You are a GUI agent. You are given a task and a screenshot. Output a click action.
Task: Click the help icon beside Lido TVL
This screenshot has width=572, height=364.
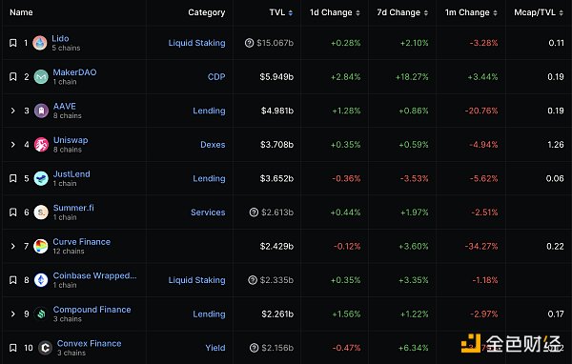(x=249, y=43)
